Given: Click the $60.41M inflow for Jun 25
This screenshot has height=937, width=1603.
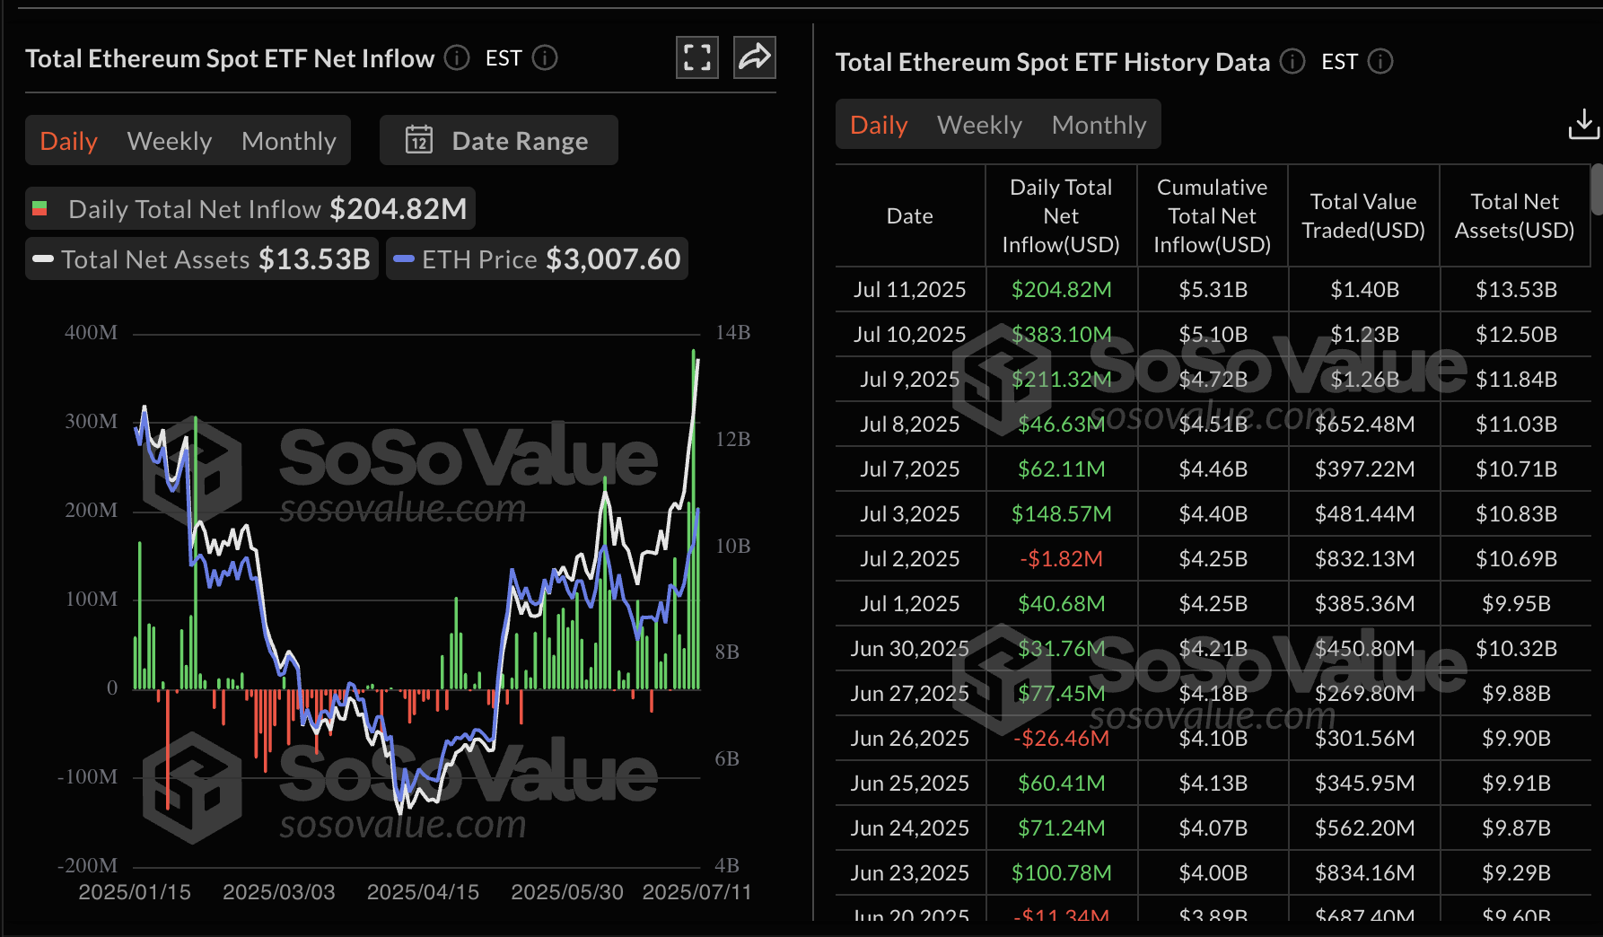Looking at the screenshot, I should click(x=1062, y=783).
